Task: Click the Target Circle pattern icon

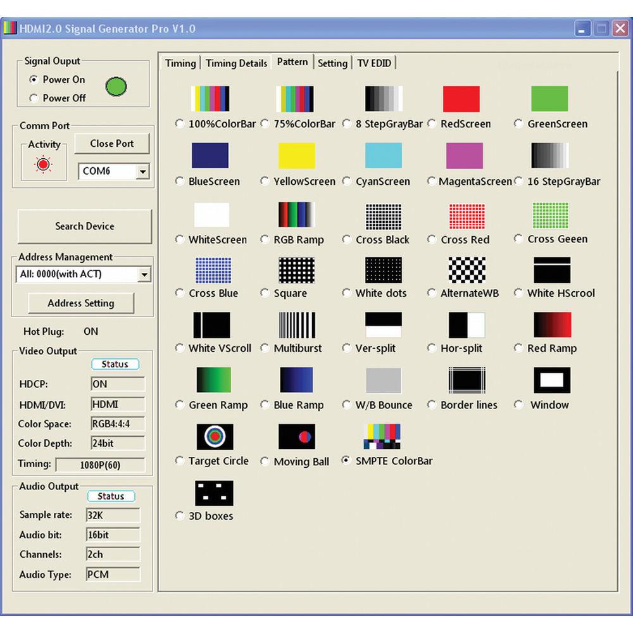Action: [215, 437]
